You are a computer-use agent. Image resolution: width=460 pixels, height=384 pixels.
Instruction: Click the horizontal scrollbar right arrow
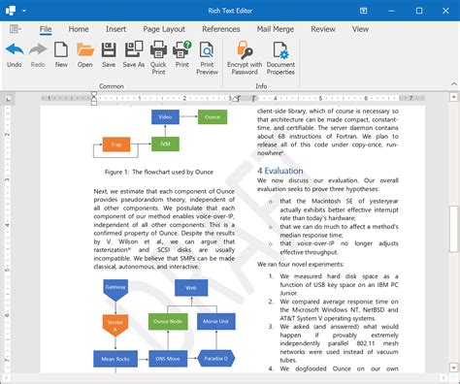[444, 377]
